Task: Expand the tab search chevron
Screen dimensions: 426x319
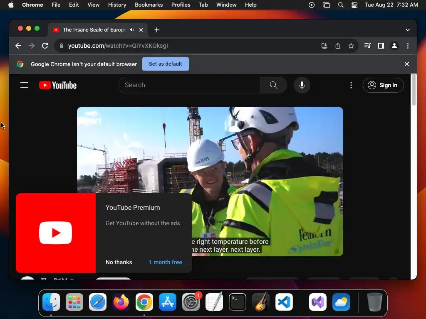Action: [x=408, y=30]
